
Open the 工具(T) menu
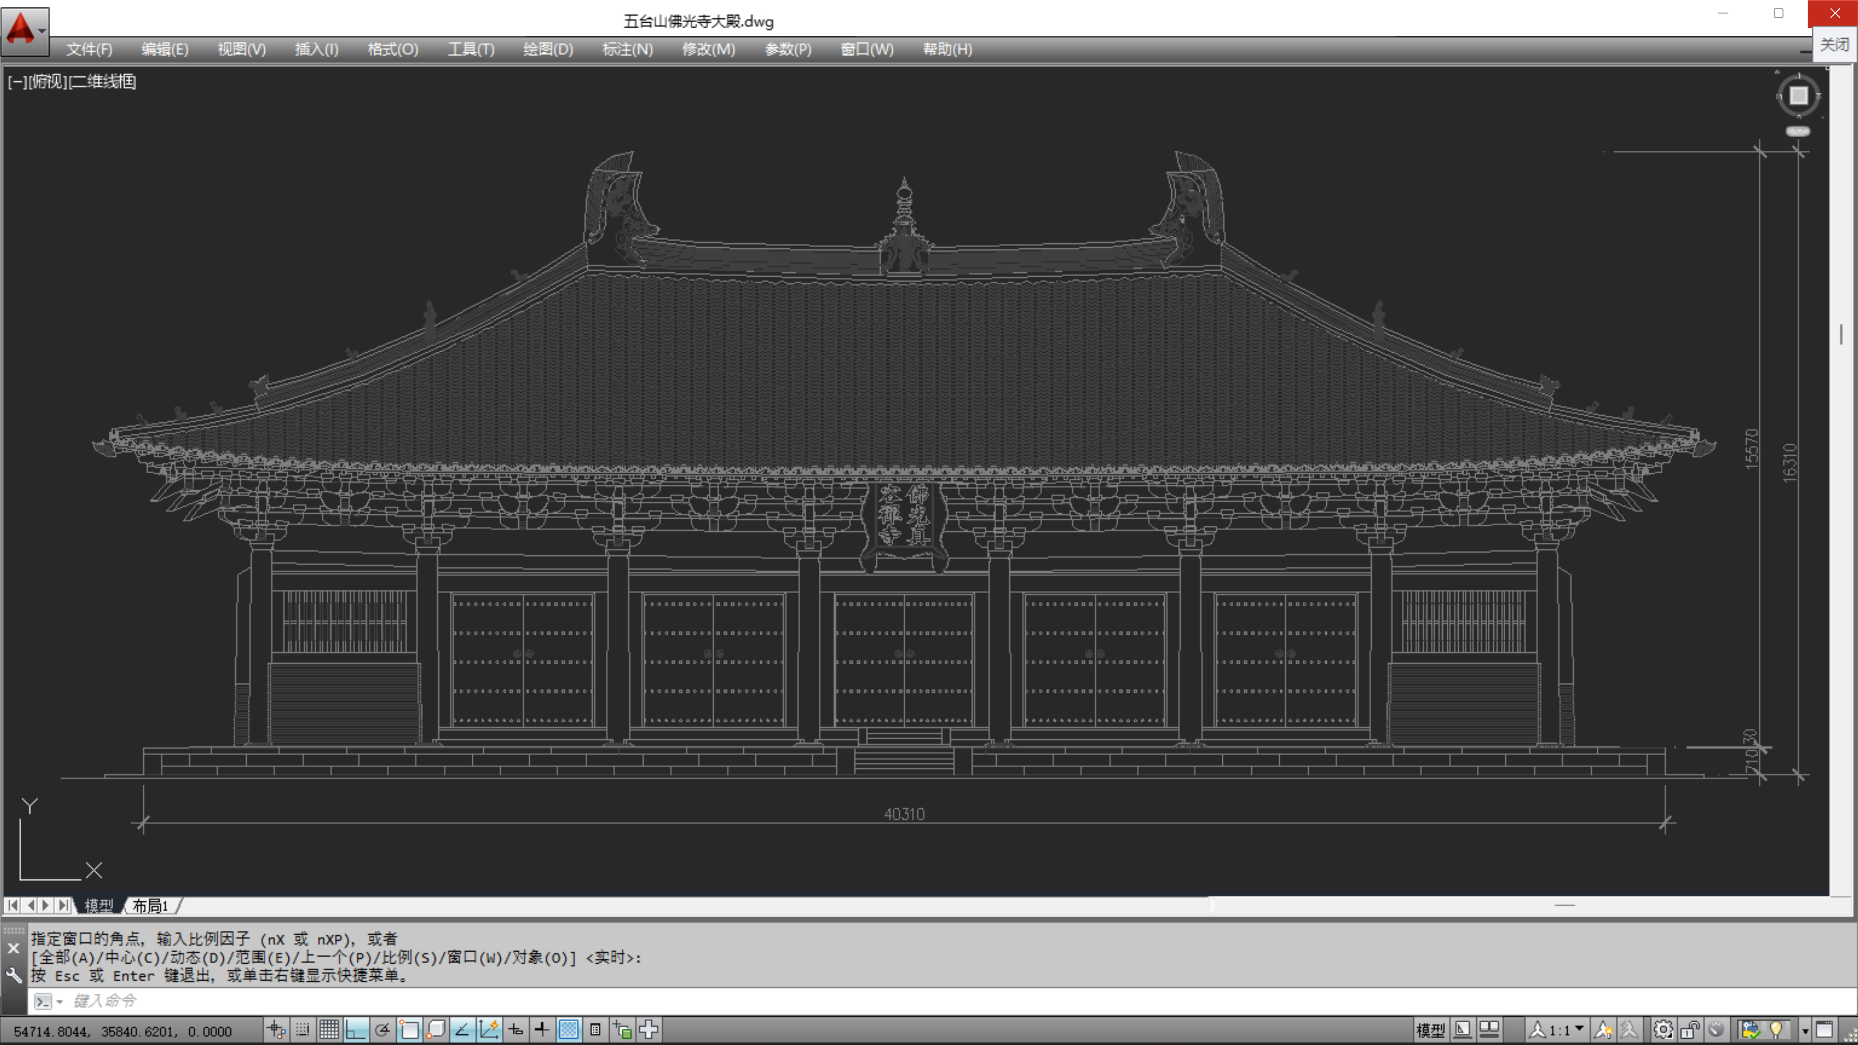coord(471,49)
